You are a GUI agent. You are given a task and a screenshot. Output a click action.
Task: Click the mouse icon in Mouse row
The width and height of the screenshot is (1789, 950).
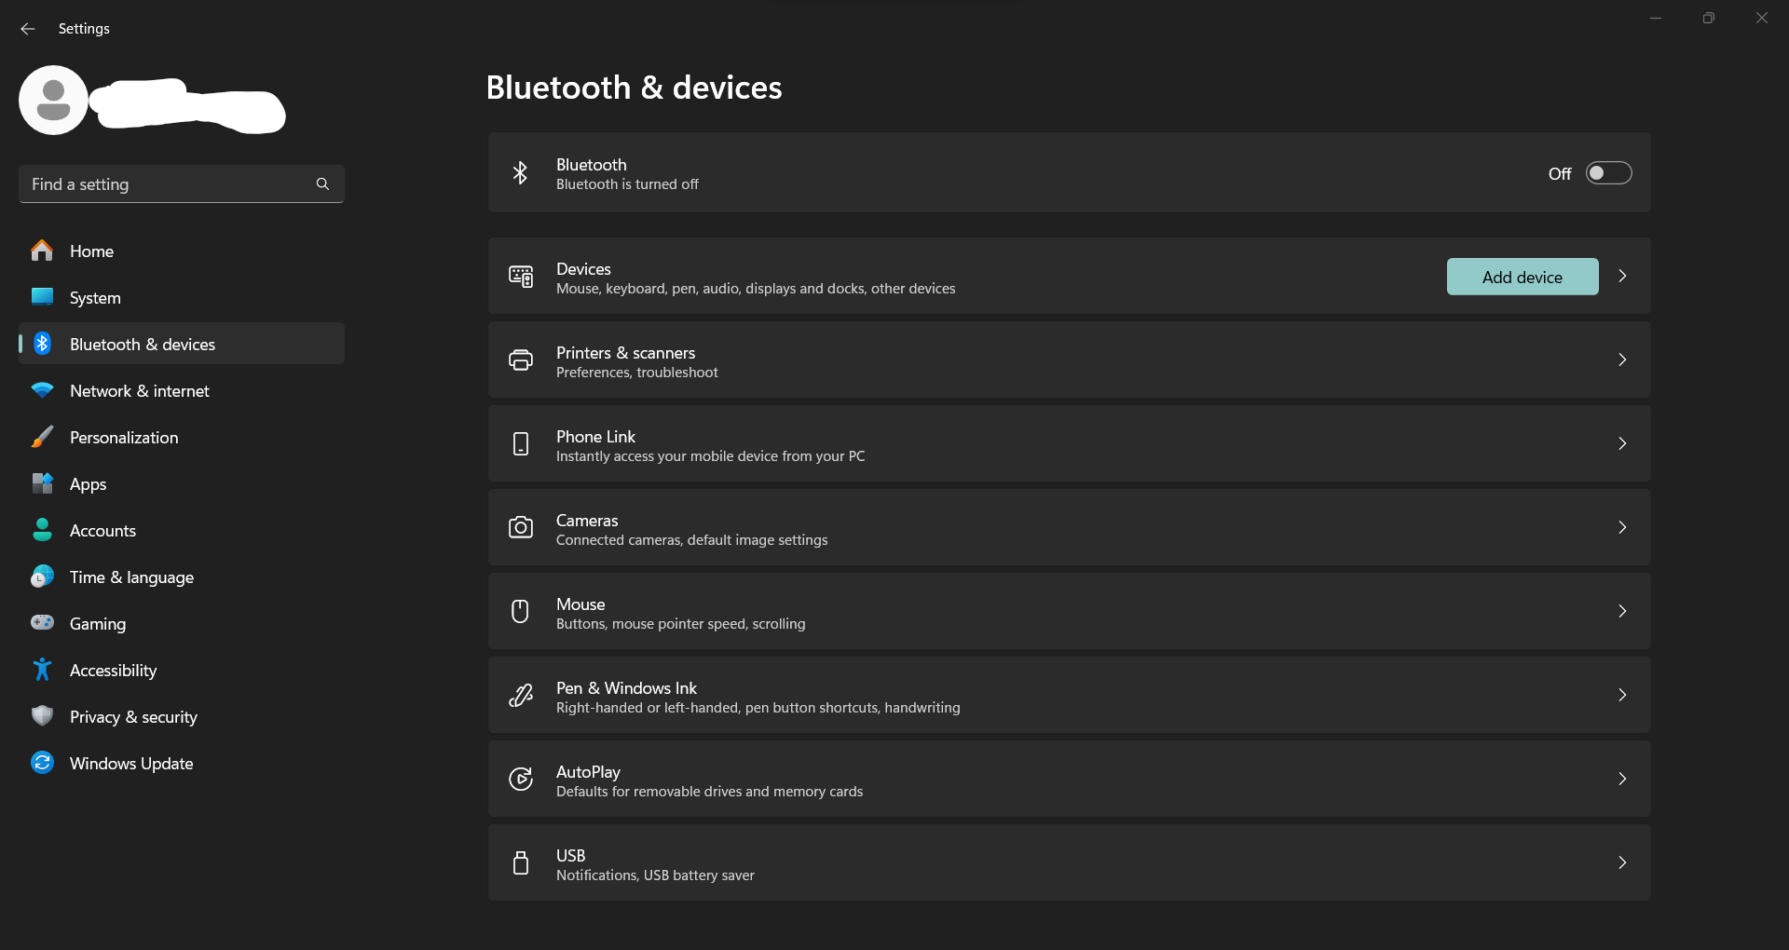click(x=521, y=612)
